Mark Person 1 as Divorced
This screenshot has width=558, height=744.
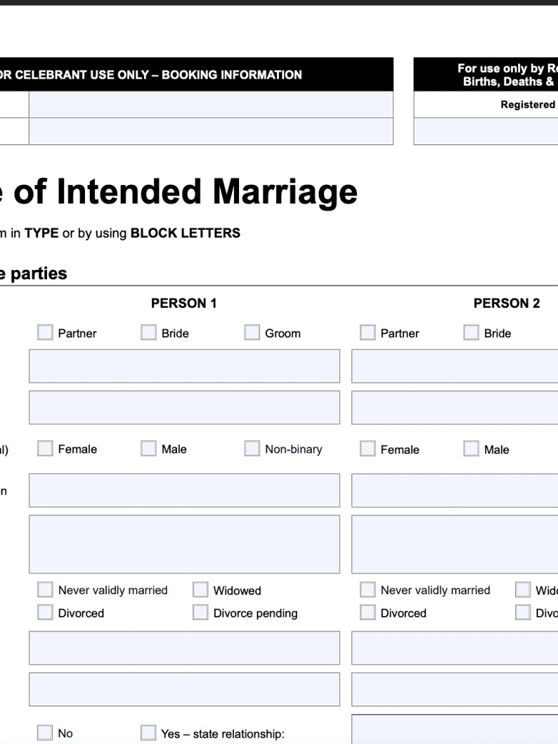(x=45, y=613)
